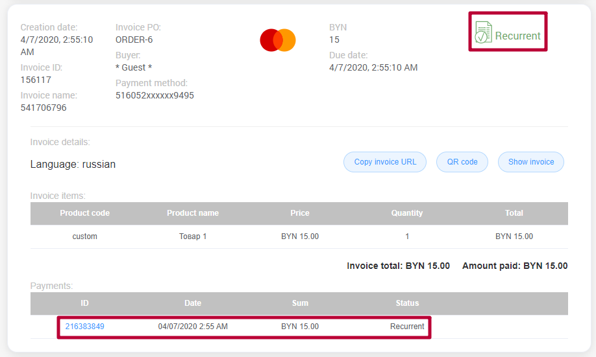Click the Product code column header

pyautogui.click(x=84, y=213)
